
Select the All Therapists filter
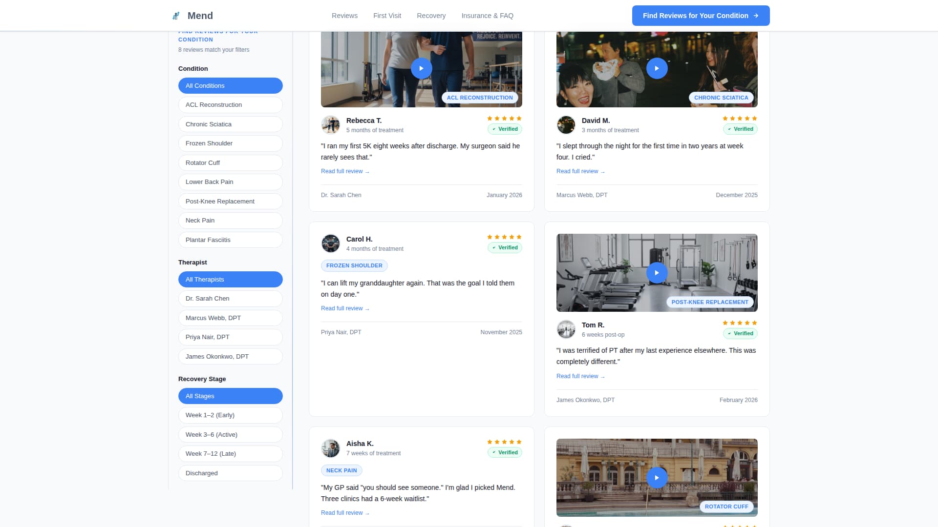coord(230,280)
